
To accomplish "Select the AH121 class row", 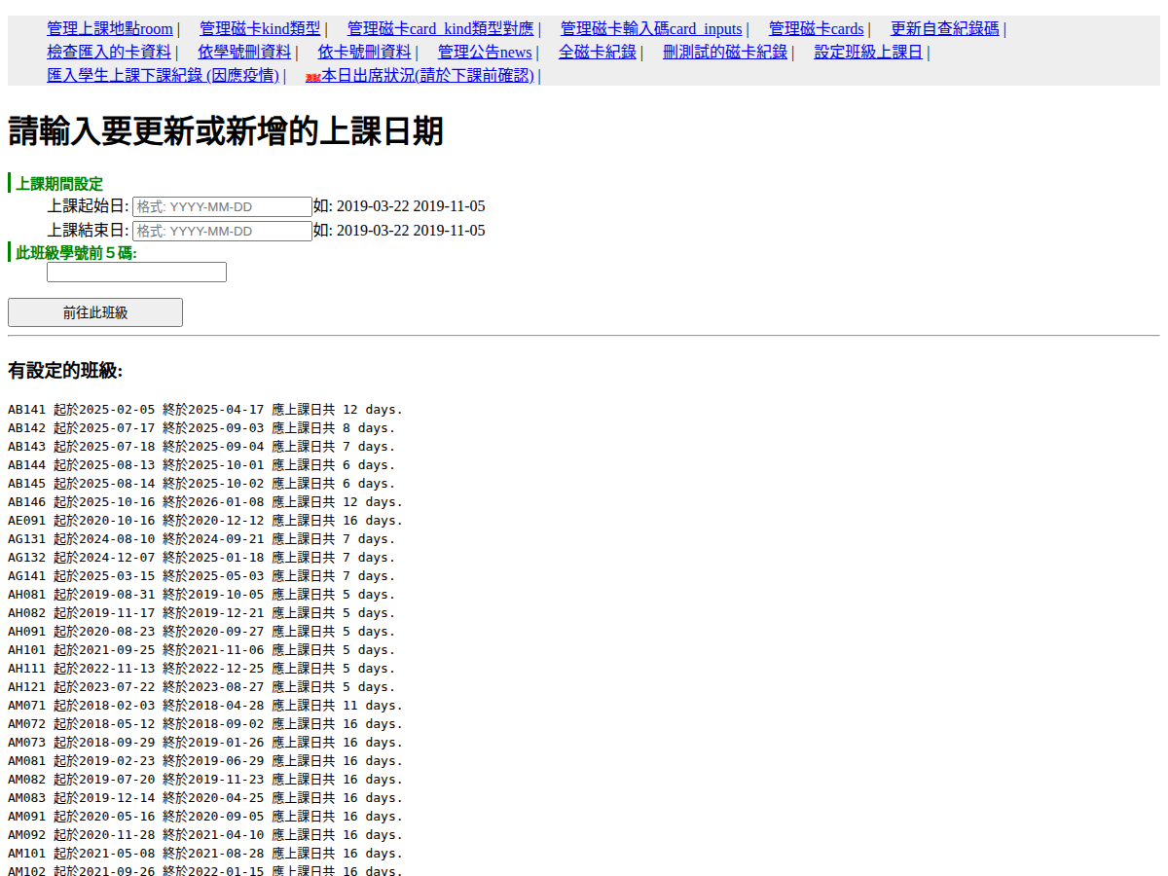I will tap(201, 687).
